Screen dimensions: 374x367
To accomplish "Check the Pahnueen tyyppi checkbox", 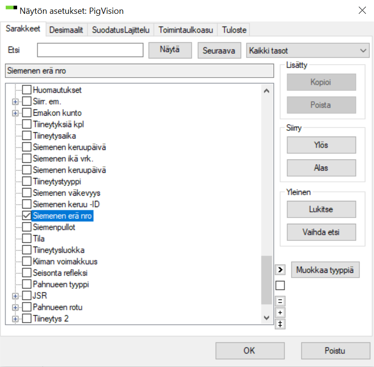I will [27, 284].
